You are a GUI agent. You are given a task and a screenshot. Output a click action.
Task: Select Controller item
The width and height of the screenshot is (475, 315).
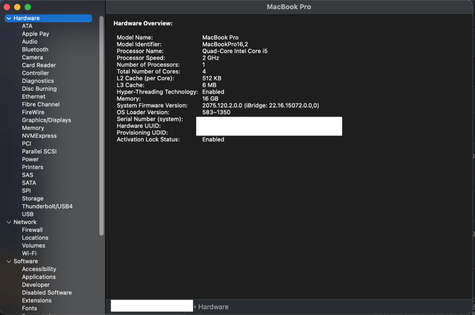coord(35,73)
